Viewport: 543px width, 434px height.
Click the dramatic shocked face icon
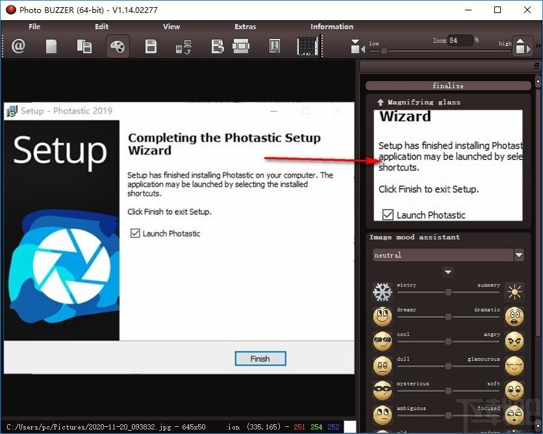[514, 317]
